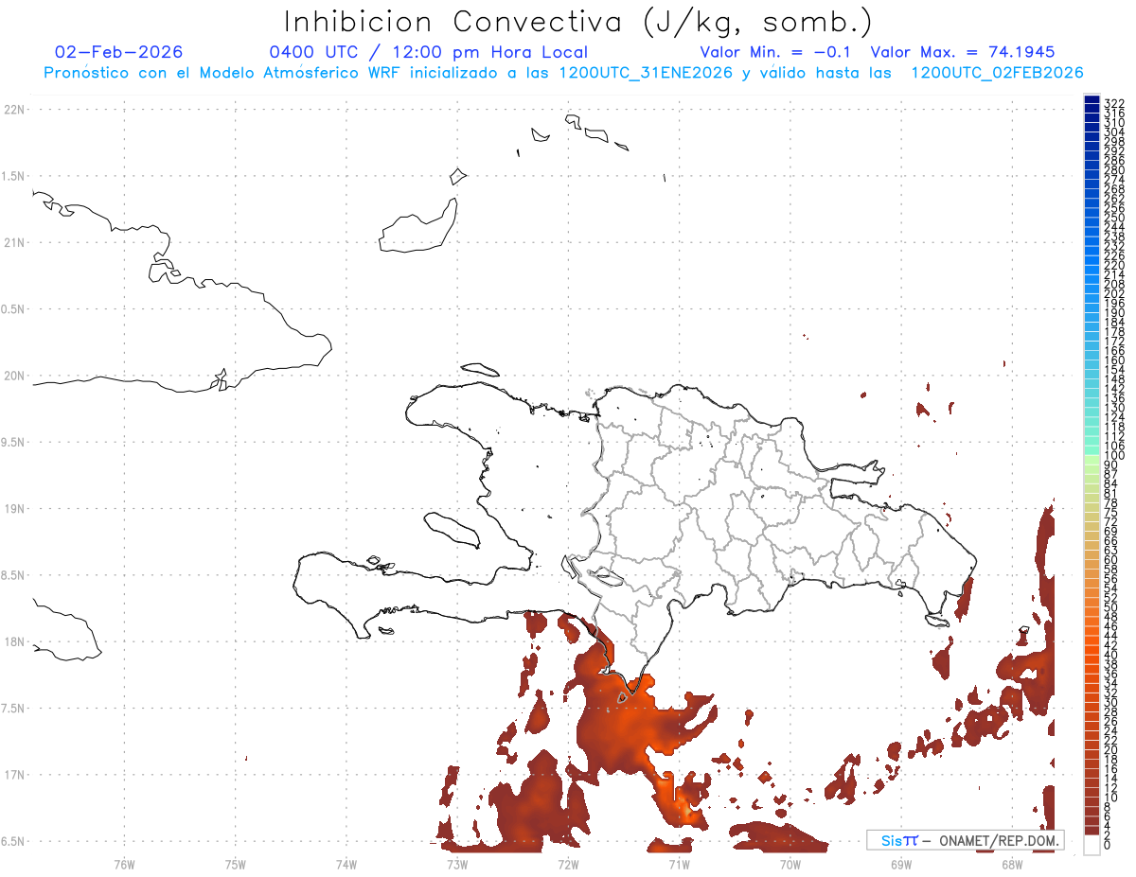1136x877 pixels.
Task: Click the 68W longitude label
Action: coord(1012,864)
